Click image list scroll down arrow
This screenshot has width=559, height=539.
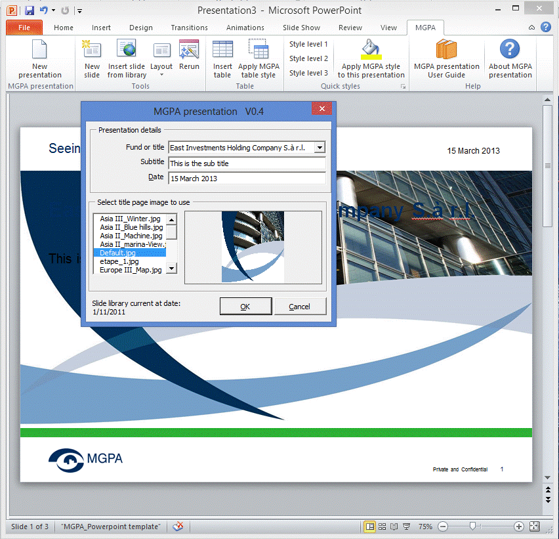[171, 269]
